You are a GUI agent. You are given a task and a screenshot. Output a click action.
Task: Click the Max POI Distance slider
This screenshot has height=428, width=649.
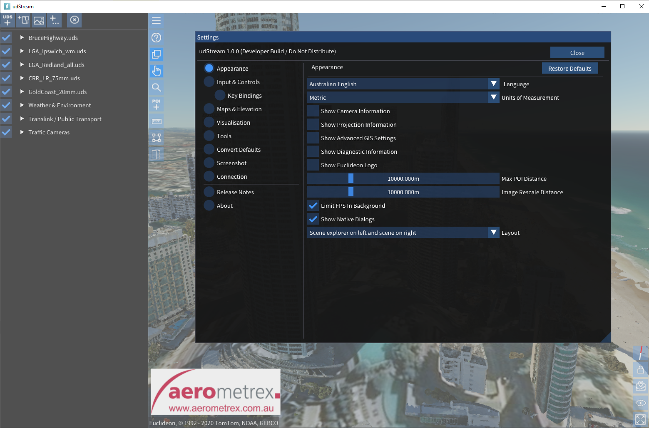tap(403, 179)
